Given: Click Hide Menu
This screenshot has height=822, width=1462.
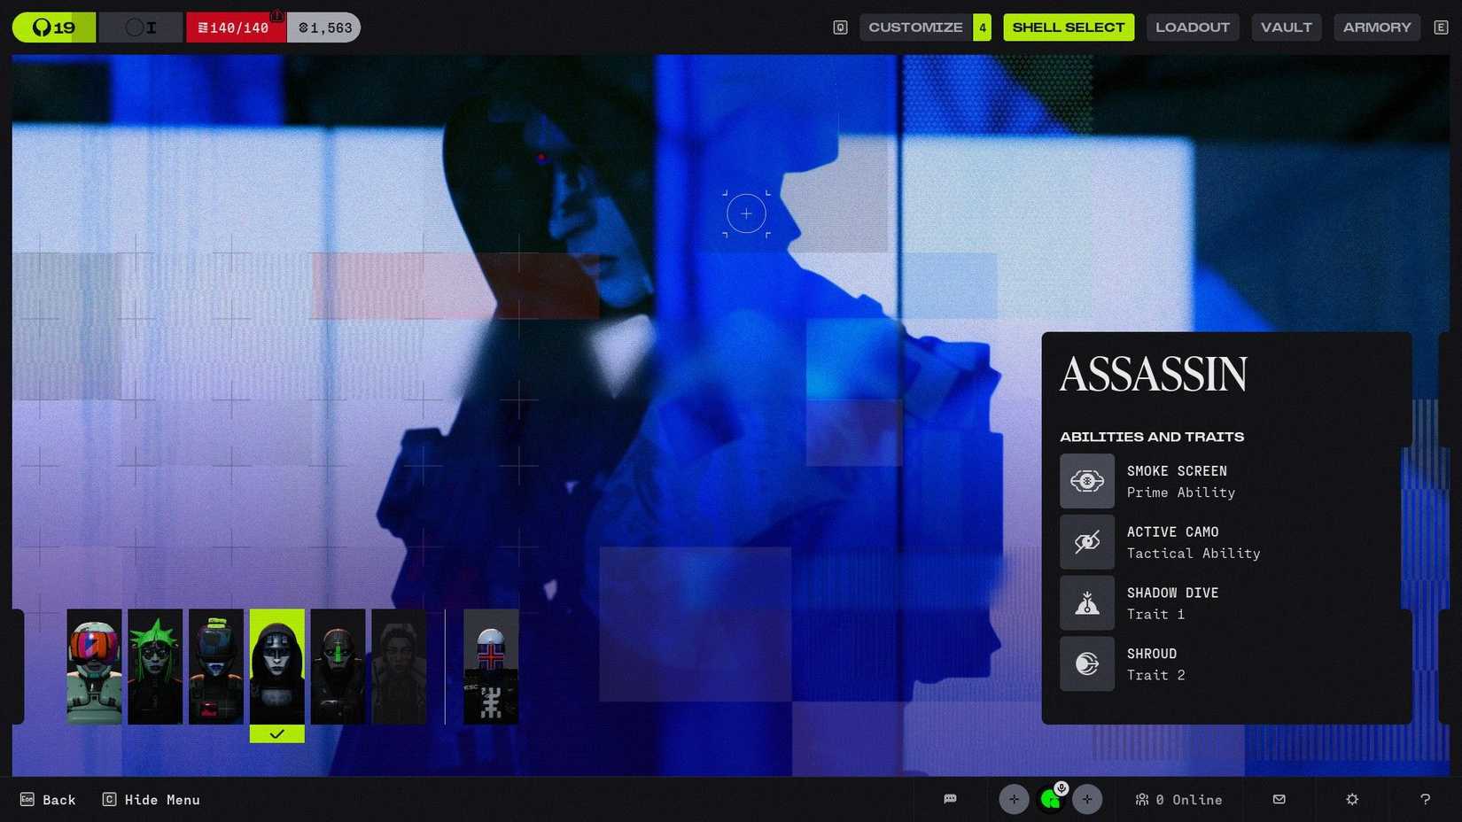Looking at the screenshot, I should (x=151, y=799).
